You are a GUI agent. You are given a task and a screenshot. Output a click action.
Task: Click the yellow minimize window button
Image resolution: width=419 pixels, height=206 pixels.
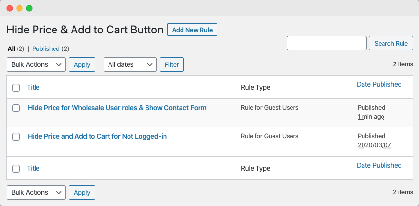19,8
